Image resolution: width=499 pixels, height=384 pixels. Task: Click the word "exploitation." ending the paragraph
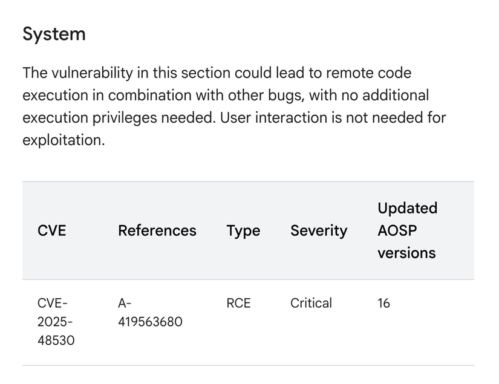[x=64, y=140]
